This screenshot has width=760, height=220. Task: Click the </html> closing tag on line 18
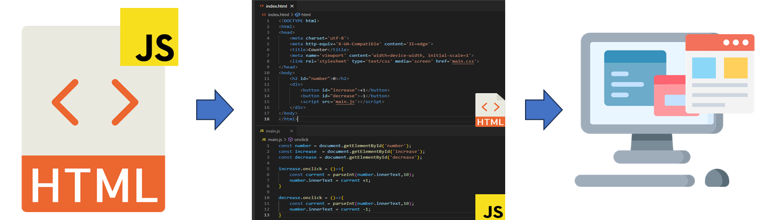coord(288,118)
